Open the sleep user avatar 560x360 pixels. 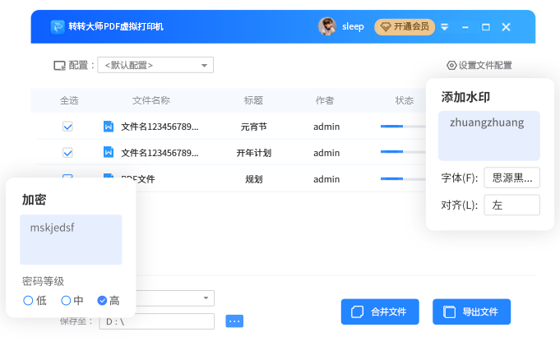point(327,26)
